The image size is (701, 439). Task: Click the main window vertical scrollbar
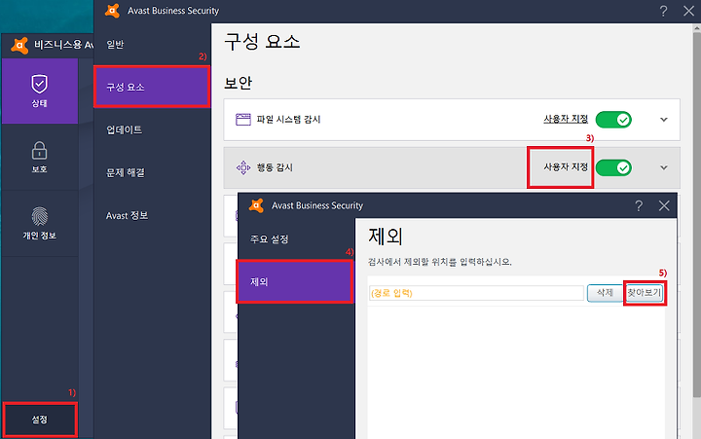tap(696, 214)
